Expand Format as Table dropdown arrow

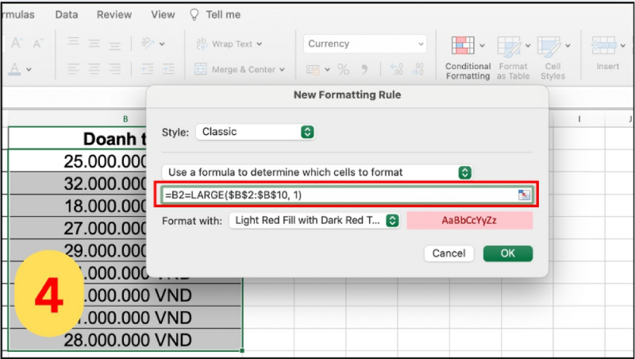pyautogui.click(x=528, y=45)
